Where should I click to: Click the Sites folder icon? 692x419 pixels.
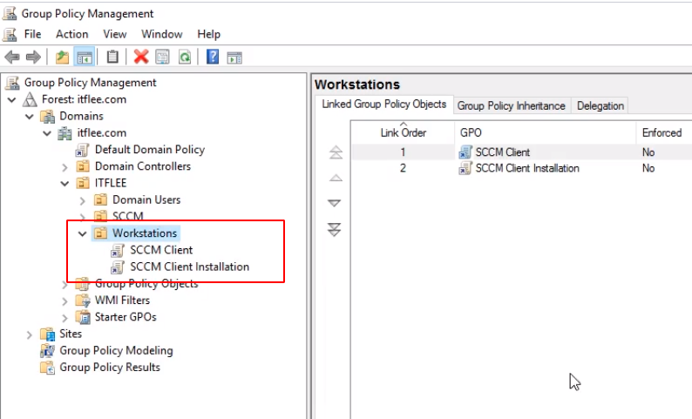pos(47,334)
